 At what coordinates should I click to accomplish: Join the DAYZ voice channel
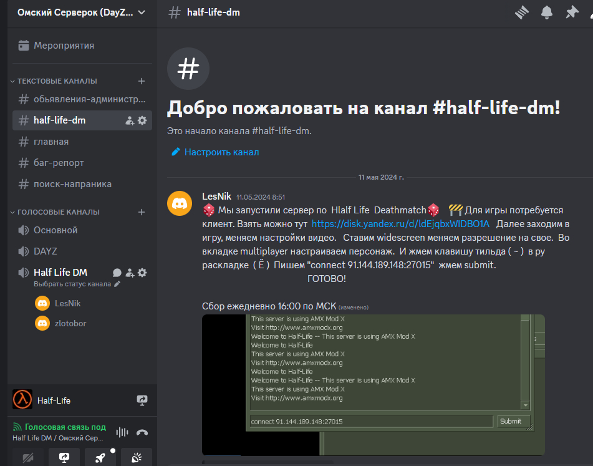click(x=82, y=251)
